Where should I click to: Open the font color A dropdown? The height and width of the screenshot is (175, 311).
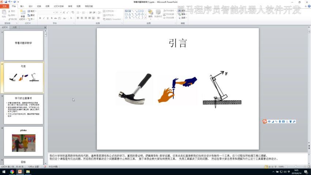[x=71, y=18]
